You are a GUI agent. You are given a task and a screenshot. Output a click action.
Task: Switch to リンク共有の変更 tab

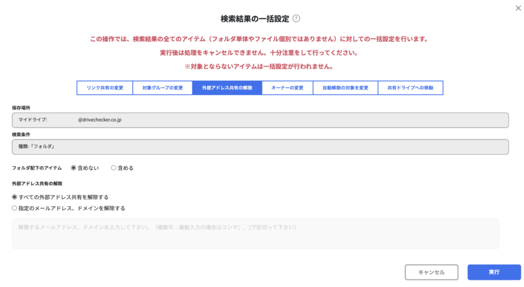coord(105,88)
